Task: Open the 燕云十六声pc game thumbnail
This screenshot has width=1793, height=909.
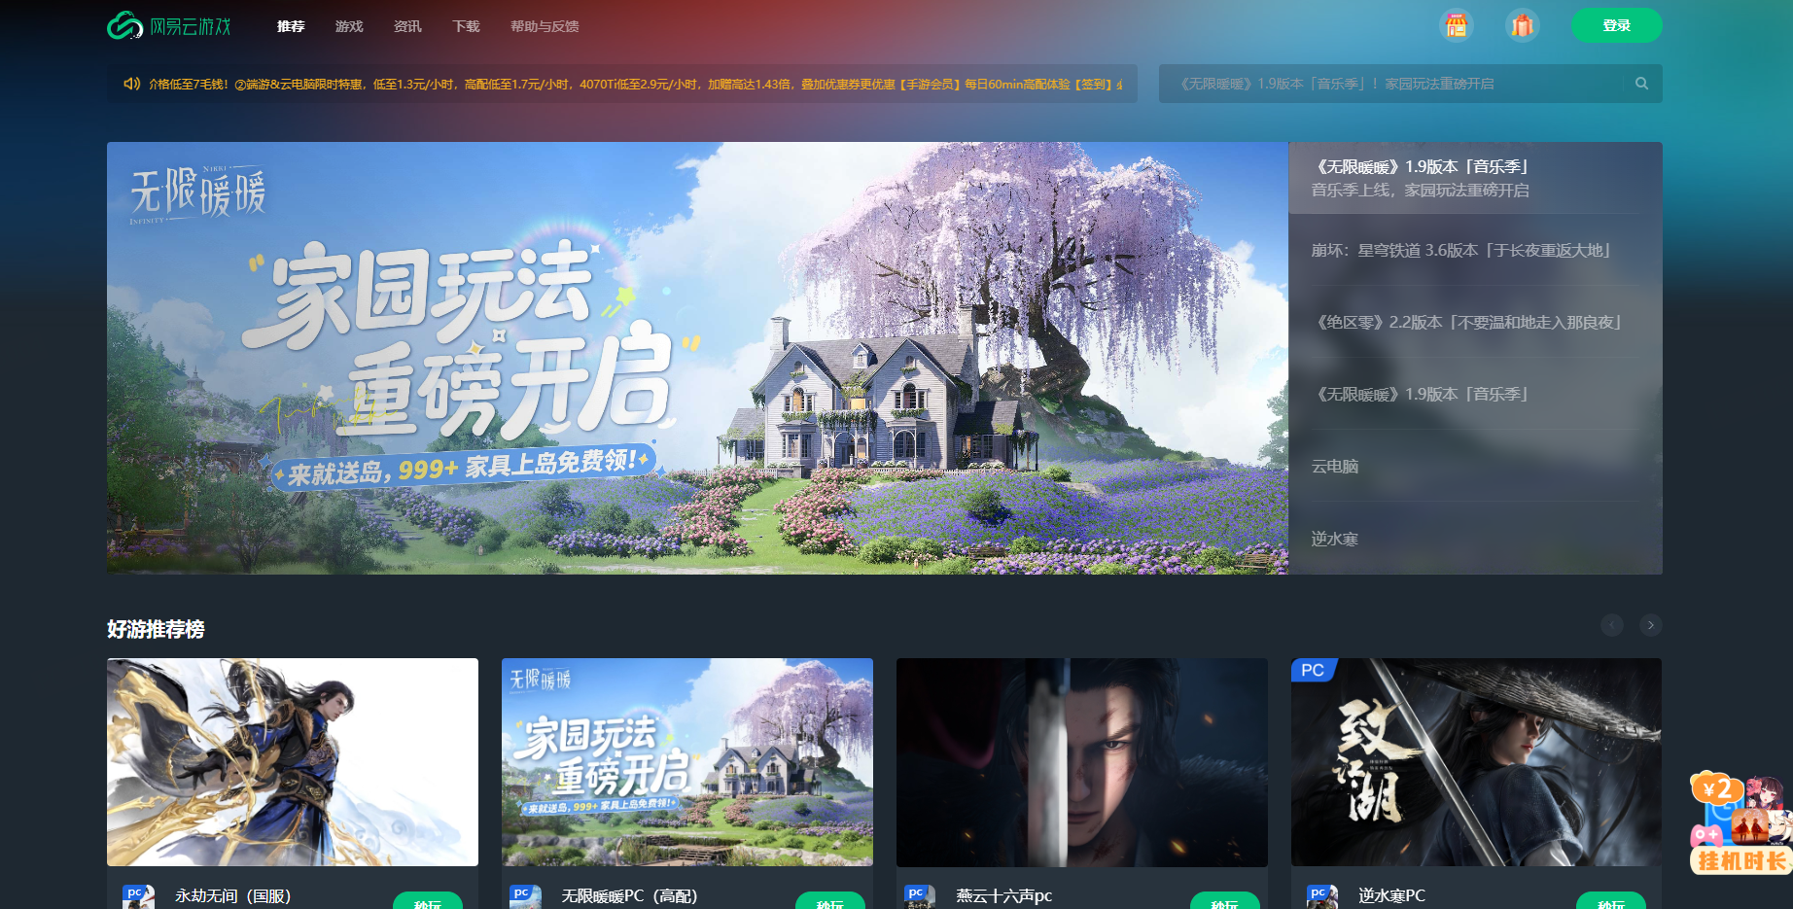Action: 1081,762
